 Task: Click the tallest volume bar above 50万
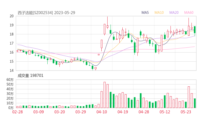[105, 95]
